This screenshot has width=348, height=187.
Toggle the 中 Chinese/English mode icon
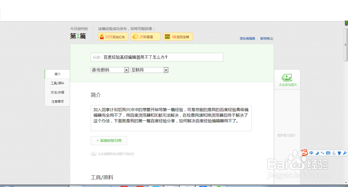pyautogui.click(x=311, y=153)
